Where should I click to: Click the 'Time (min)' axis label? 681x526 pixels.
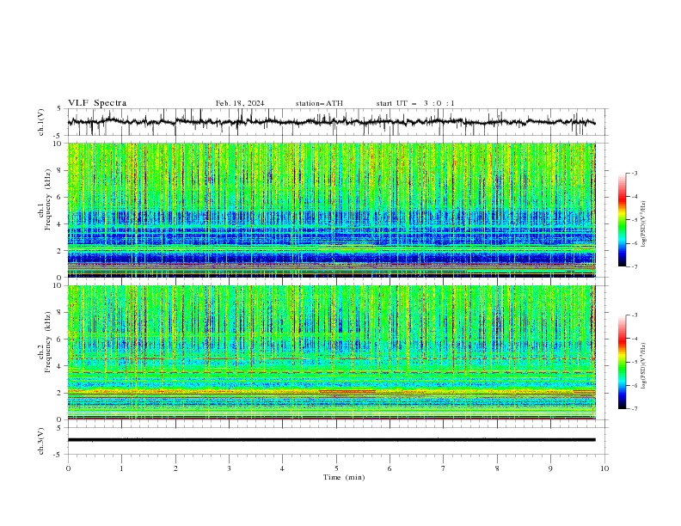pyautogui.click(x=344, y=477)
